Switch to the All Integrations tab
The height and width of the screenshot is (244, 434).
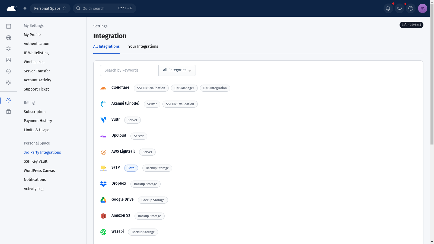[x=106, y=46]
